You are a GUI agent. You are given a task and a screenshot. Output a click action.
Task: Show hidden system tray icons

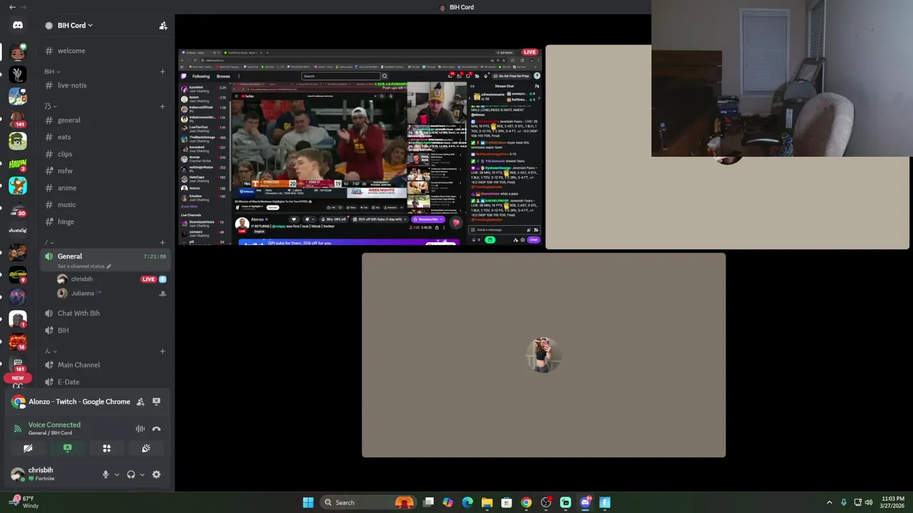[829, 502]
